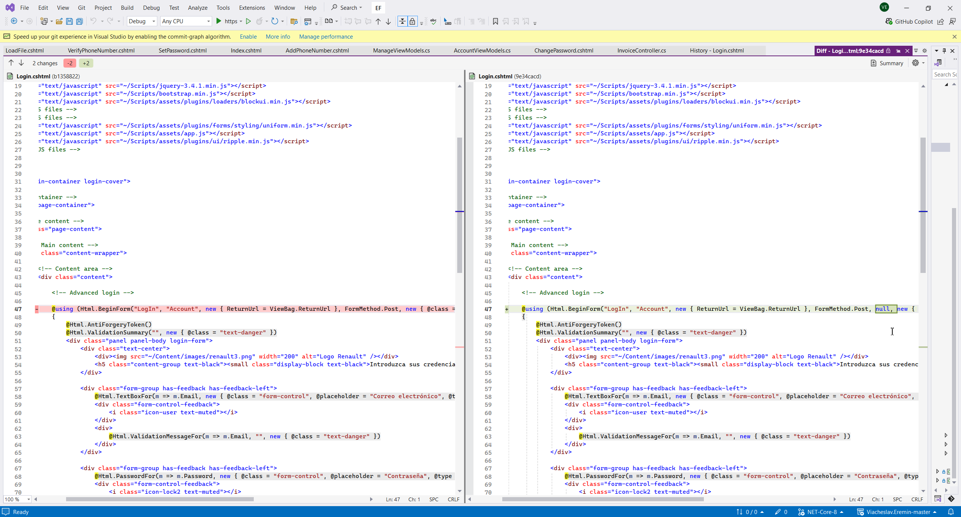This screenshot has height=517, width=961.
Task: Open the Any CPU platform dropdown
Action: [186, 21]
